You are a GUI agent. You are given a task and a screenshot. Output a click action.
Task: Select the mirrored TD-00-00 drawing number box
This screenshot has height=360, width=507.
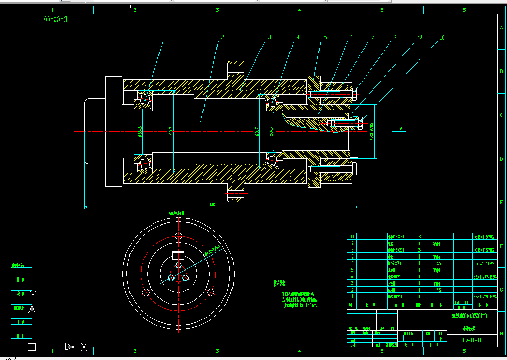(x=57, y=19)
